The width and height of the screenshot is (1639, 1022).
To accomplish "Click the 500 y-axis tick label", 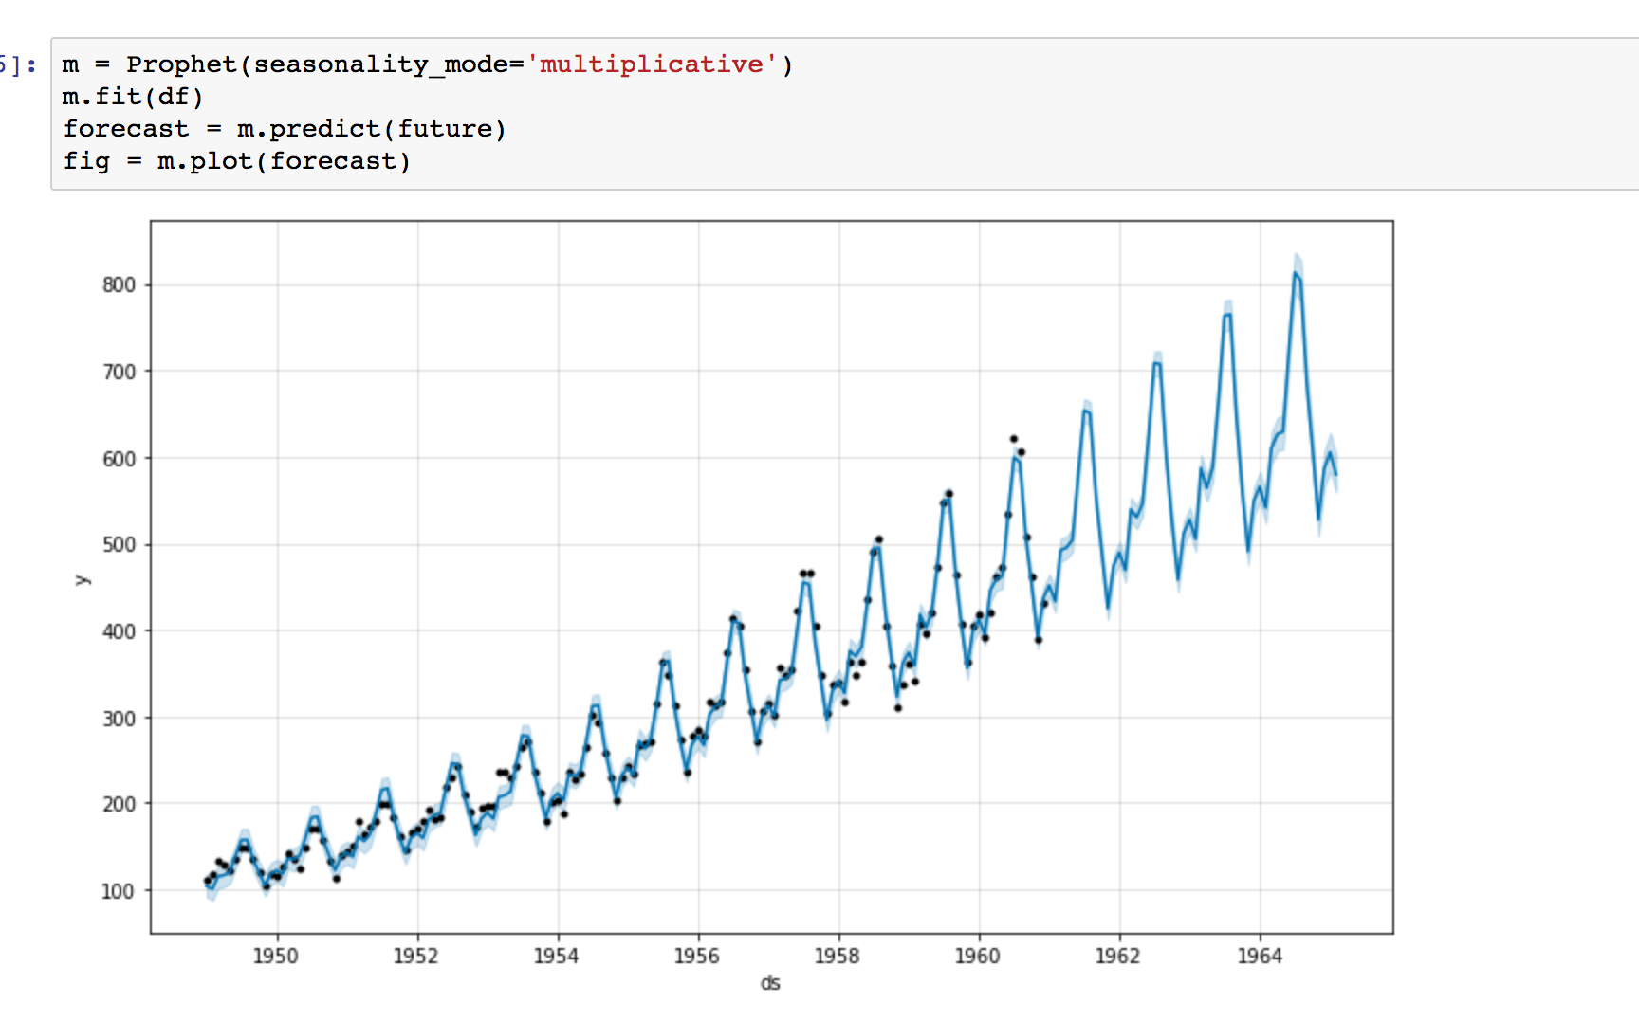I will coord(120,545).
